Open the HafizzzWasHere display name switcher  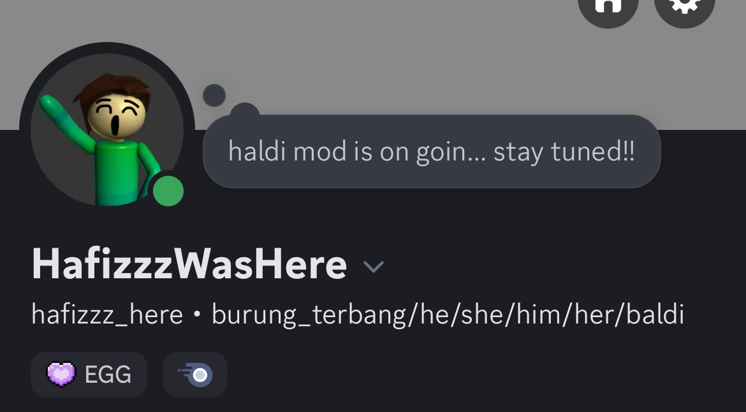click(189, 264)
